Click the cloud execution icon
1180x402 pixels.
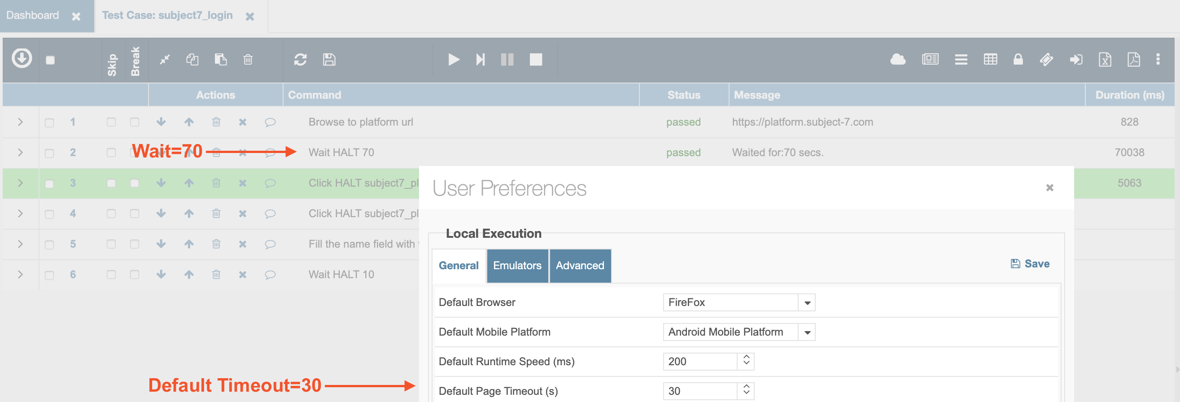point(897,60)
